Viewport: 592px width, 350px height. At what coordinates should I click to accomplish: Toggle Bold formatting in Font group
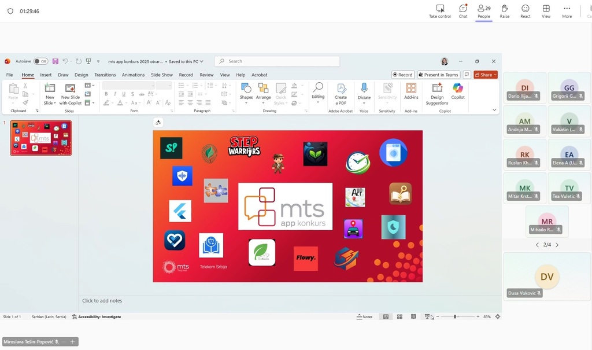(106, 94)
